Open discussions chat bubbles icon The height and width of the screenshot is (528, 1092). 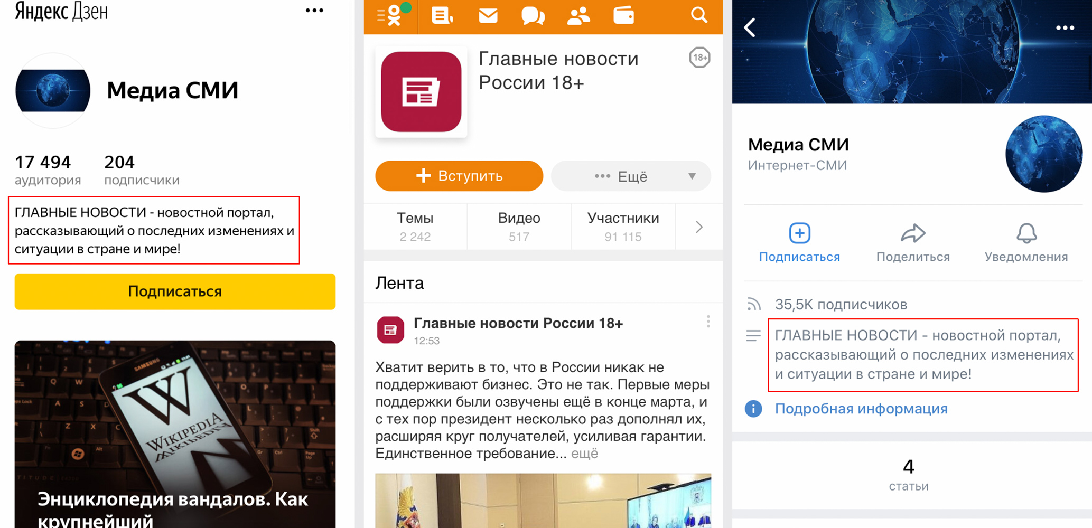tap(533, 16)
